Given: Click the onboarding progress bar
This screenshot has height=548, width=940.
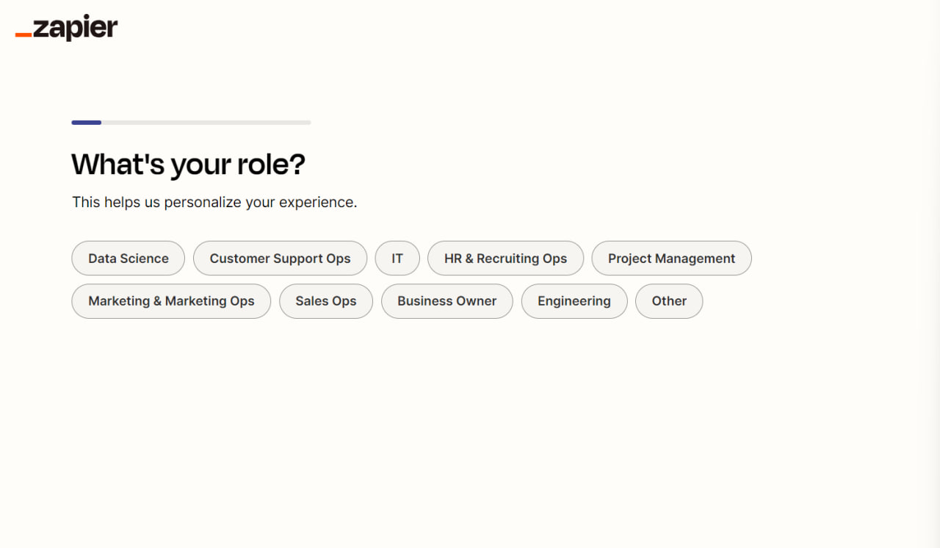Looking at the screenshot, I should [x=191, y=123].
